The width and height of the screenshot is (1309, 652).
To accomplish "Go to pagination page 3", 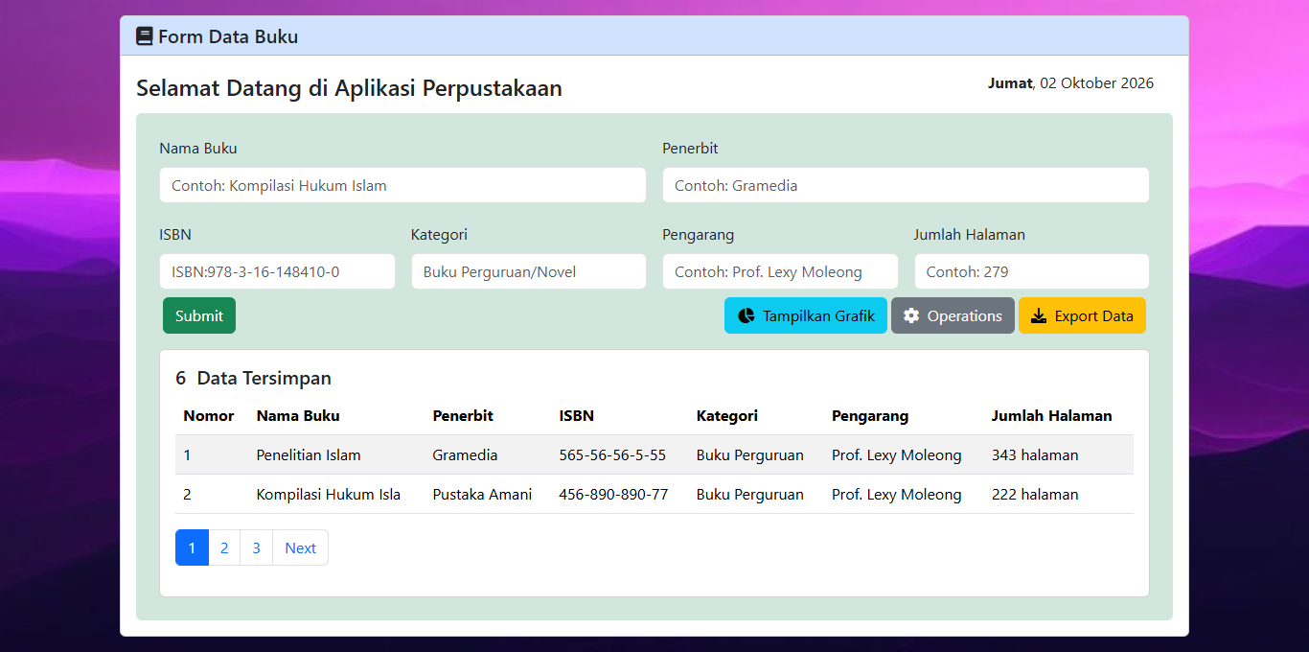I will click(256, 547).
